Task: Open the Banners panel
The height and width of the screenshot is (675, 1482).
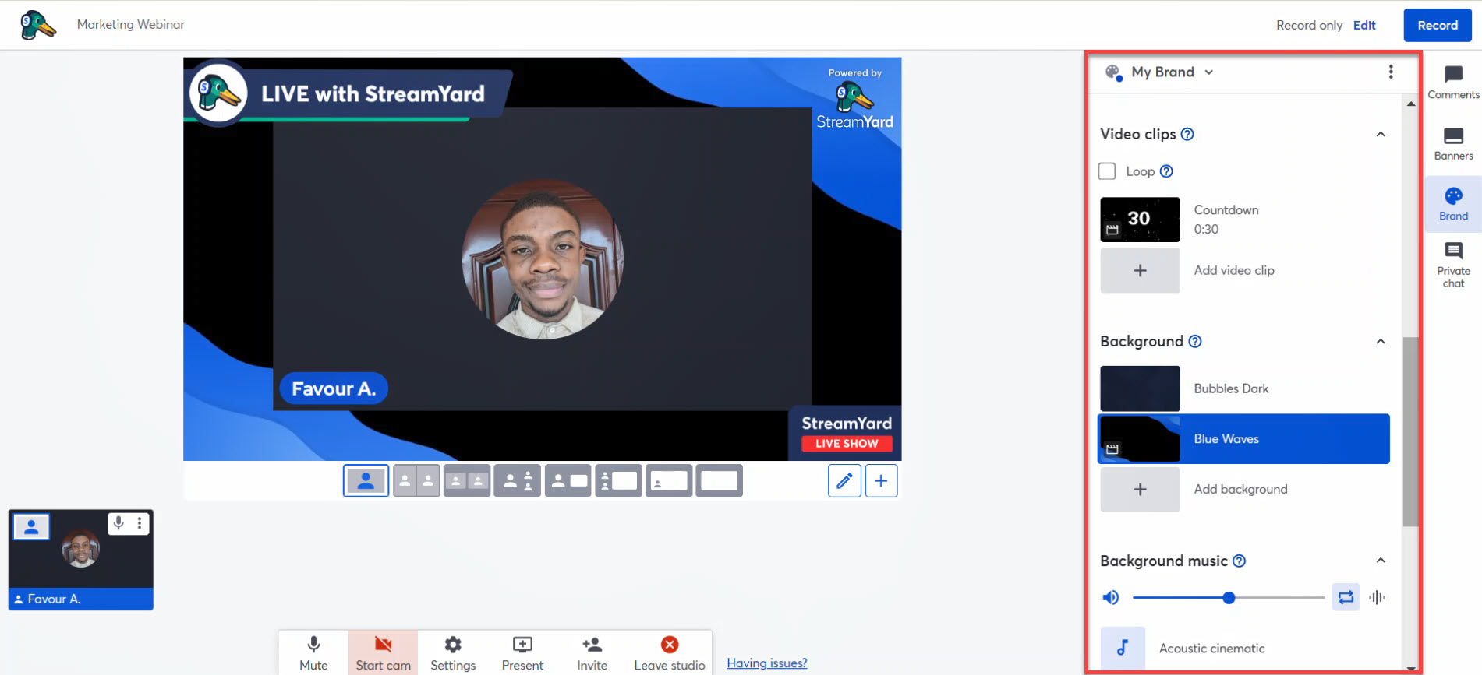Action: (1453, 144)
